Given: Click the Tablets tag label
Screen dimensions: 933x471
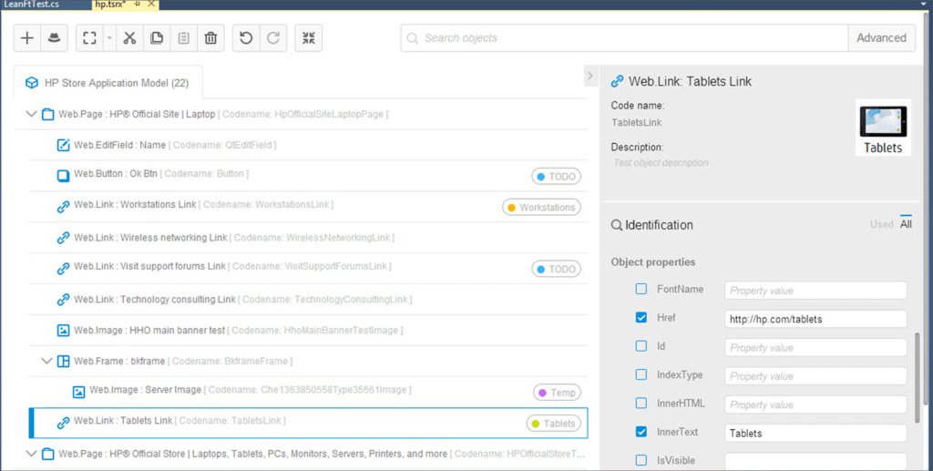Looking at the screenshot, I should pos(554,424).
